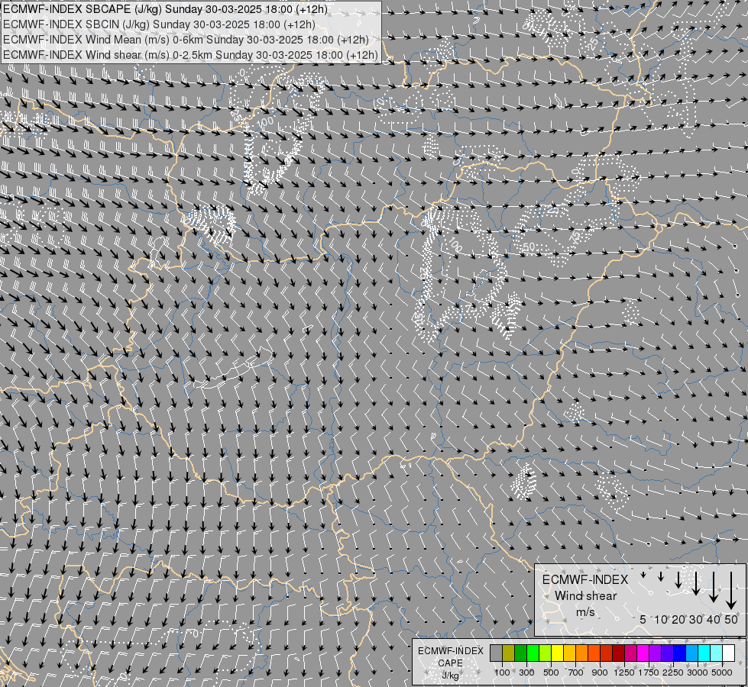Viewport: 748px width, 687px height.
Task: Click the '20' label in wind shear legend
Action: [x=678, y=619]
